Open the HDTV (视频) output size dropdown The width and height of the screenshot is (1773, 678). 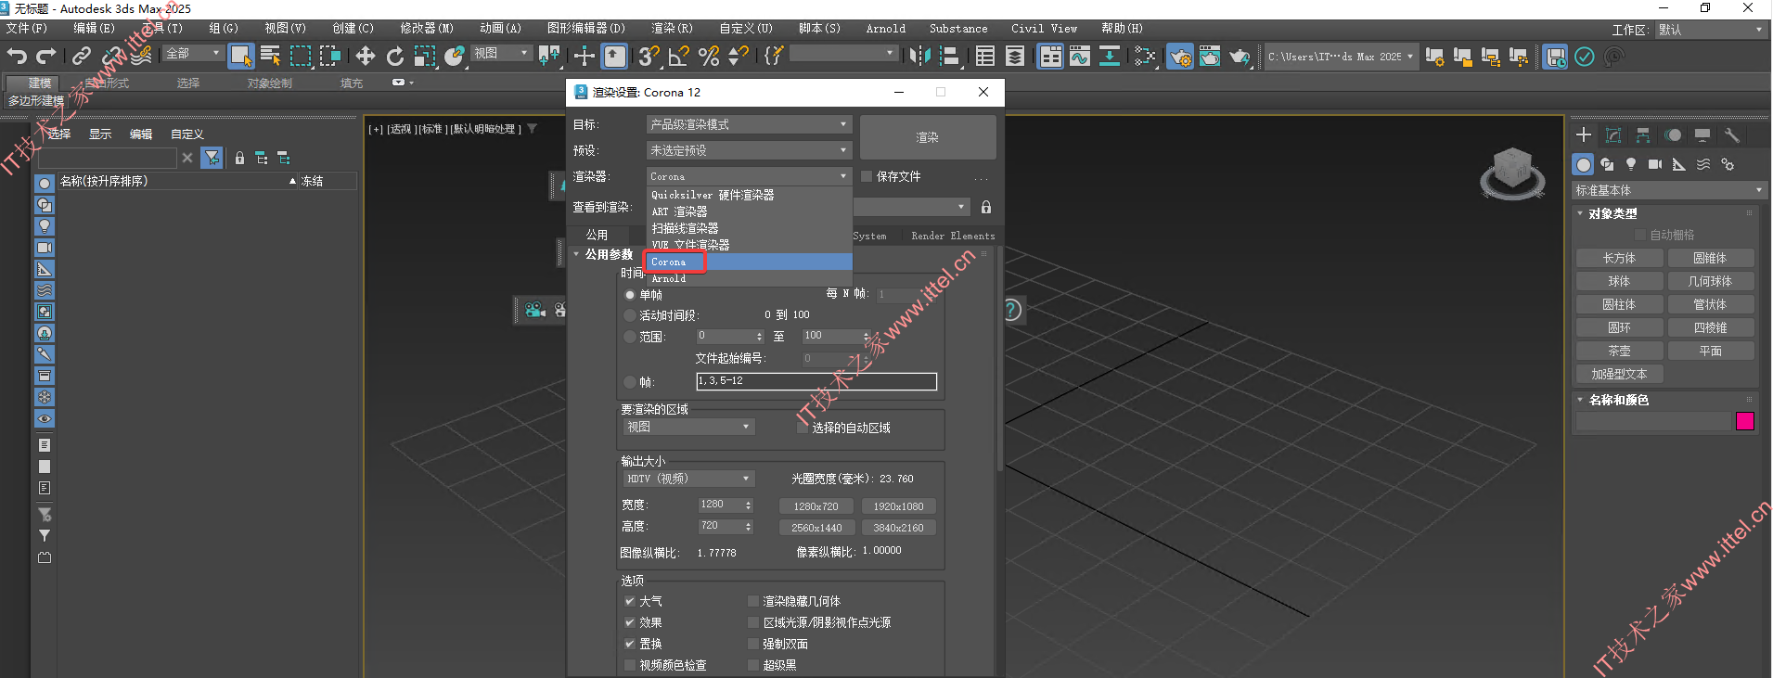[x=688, y=479]
